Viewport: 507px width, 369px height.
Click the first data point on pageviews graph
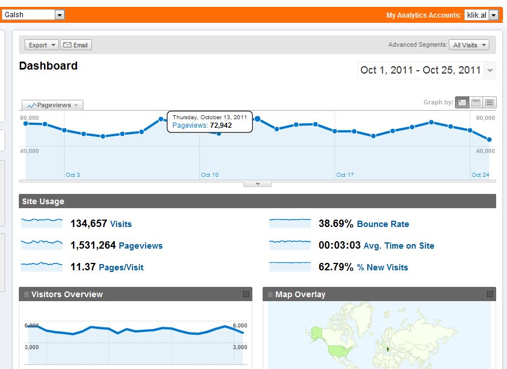coord(26,123)
